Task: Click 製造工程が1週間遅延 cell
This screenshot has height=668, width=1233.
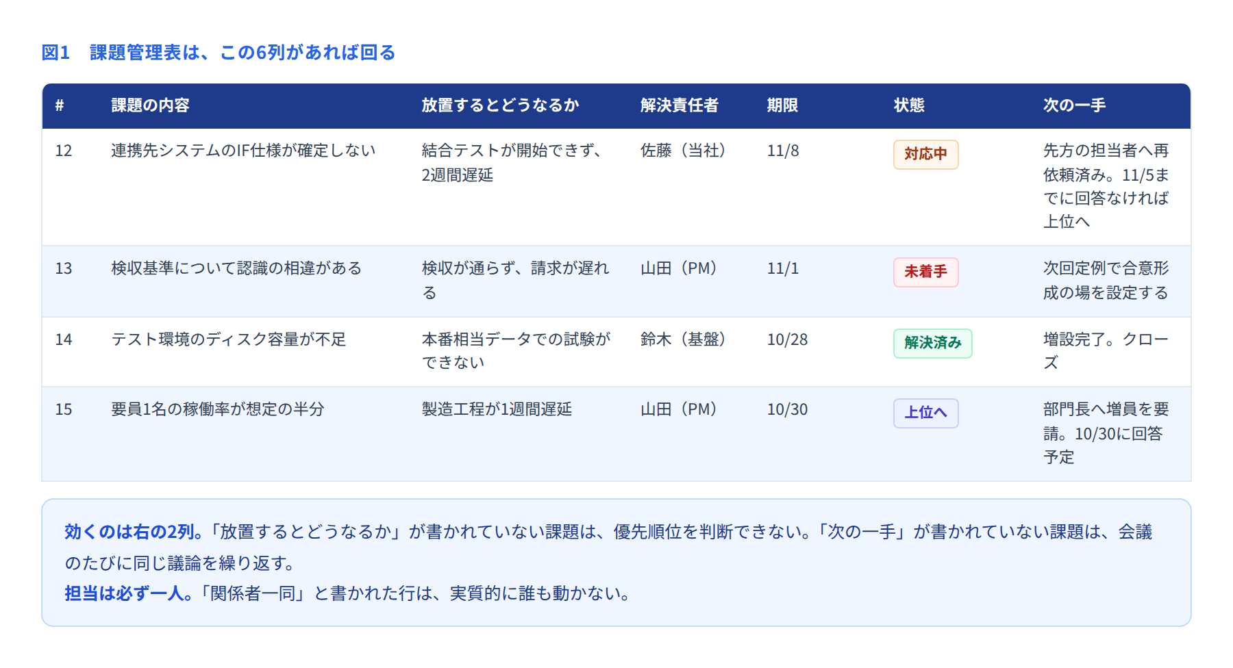Action: tap(497, 409)
